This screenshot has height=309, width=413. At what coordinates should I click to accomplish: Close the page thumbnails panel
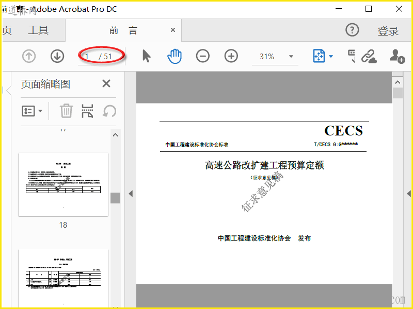106,84
